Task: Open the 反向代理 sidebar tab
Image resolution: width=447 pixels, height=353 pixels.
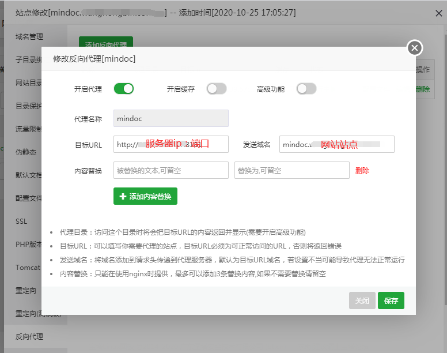Action: [29, 337]
